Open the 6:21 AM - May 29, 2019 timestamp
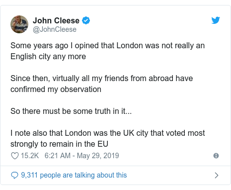Screen dimensions: 231x190 pos(82,156)
